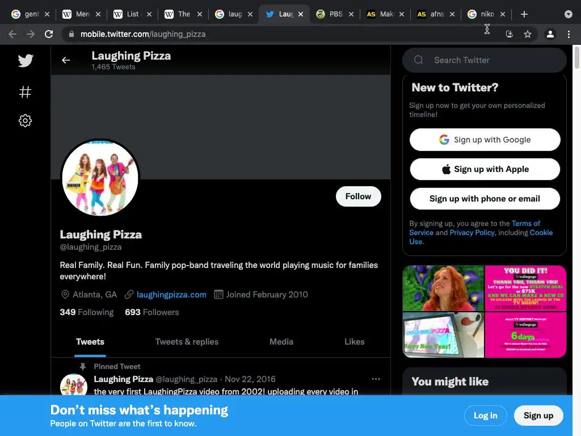
Task: Click the Joined February 2010 text
Action: pyautogui.click(x=267, y=295)
